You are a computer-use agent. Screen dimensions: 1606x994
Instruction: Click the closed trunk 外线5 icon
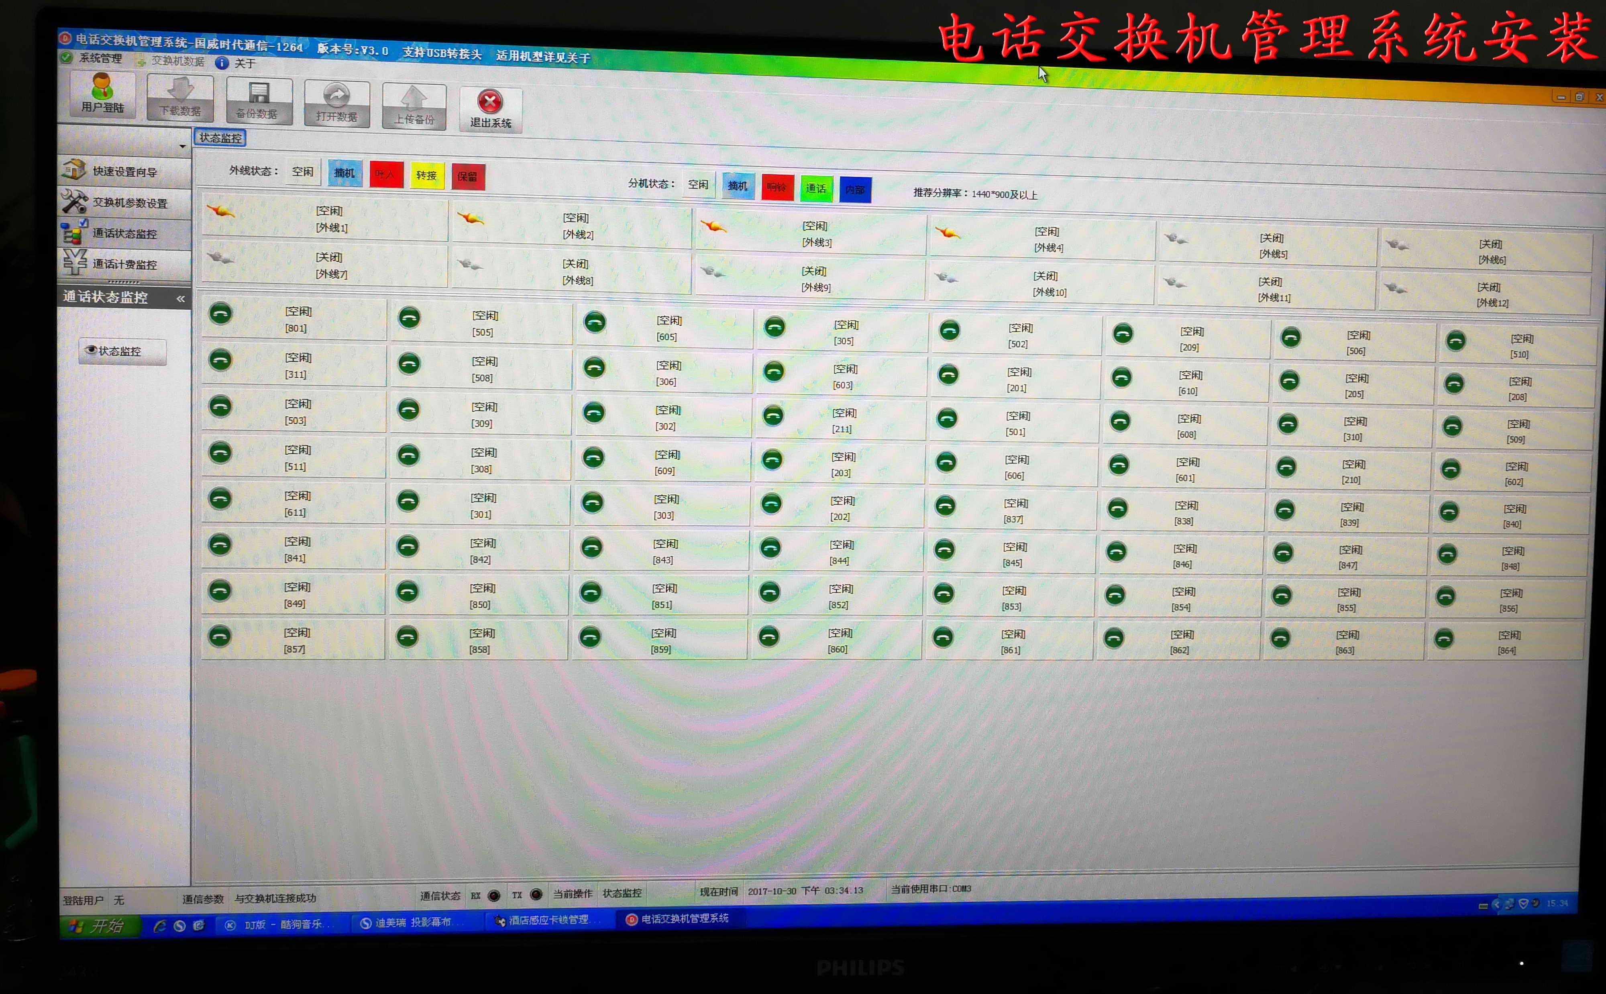pos(1176,238)
